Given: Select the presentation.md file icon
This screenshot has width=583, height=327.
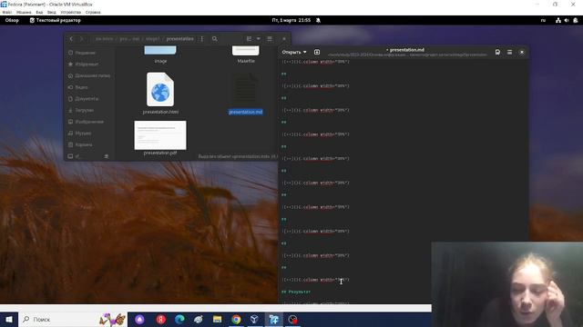Looking at the screenshot, I should (245, 89).
